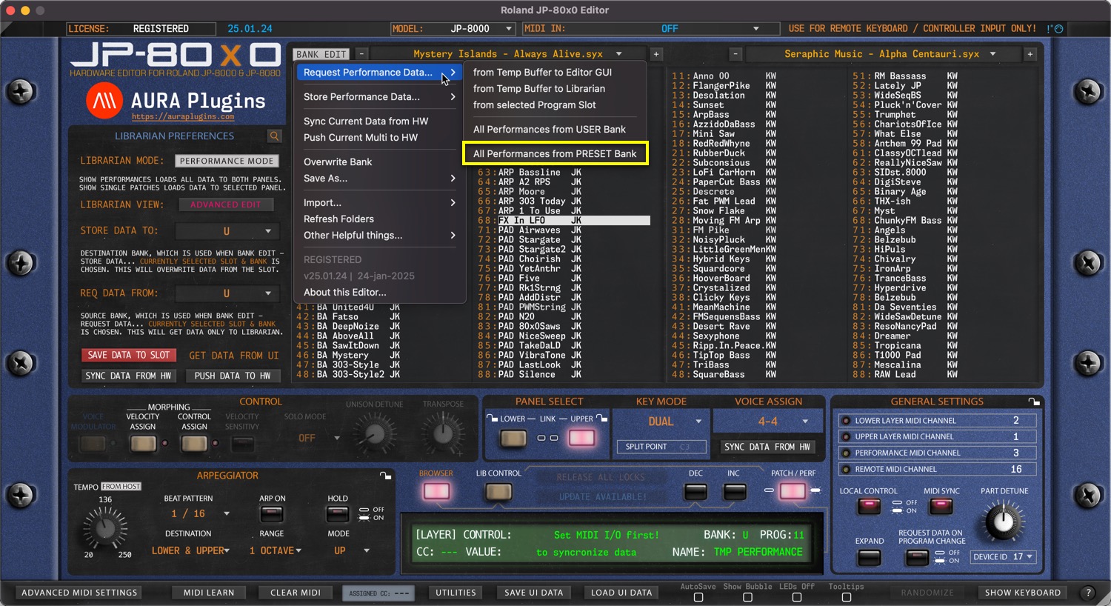The width and height of the screenshot is (1111, 606).
Task: Select All Performances from PRESET Bank
Action: [555, 154]
